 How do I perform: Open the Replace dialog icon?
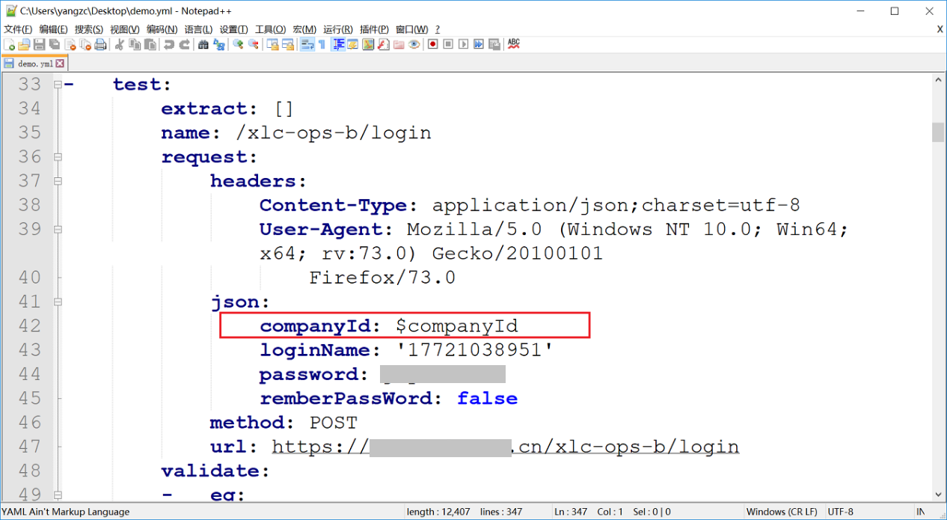click(x=218, y=45)
